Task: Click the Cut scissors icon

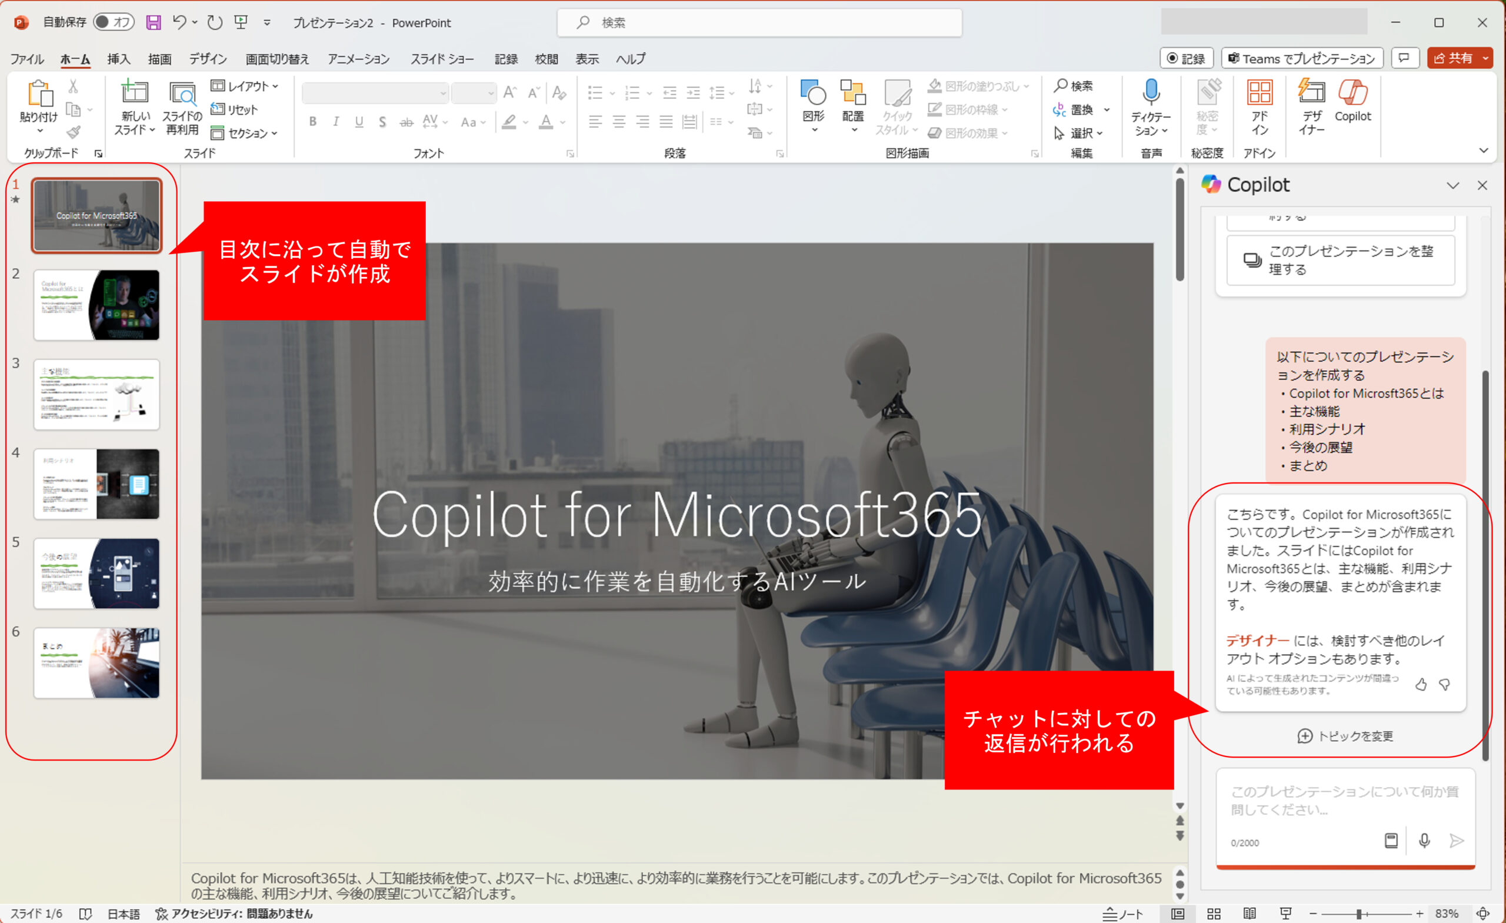Action: (74, 86)
